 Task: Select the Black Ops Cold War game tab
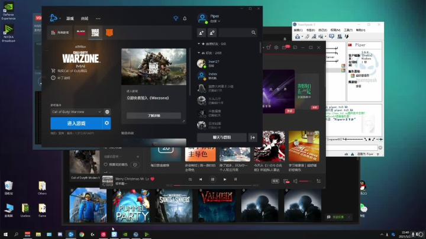tap(81, 33)
